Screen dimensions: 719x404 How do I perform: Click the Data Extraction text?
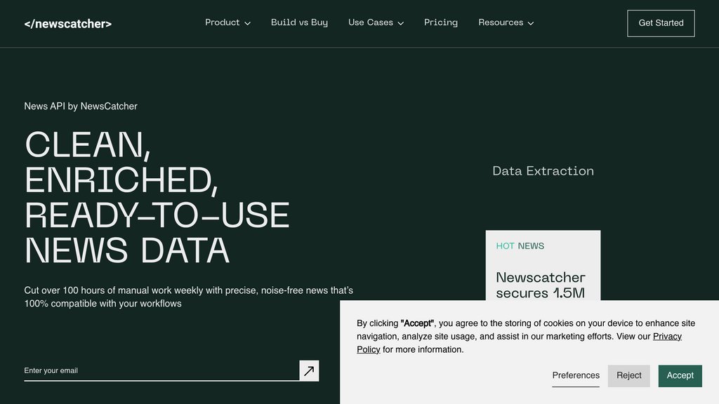tap(543, 171)
